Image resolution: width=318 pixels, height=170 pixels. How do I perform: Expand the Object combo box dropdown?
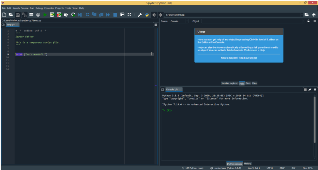click(303, 21)
